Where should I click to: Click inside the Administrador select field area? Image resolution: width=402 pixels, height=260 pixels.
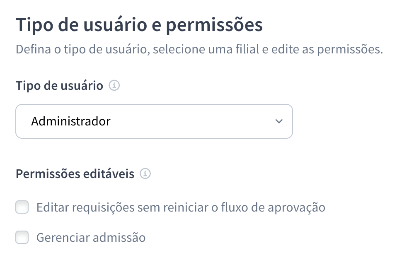pos(154,121)
